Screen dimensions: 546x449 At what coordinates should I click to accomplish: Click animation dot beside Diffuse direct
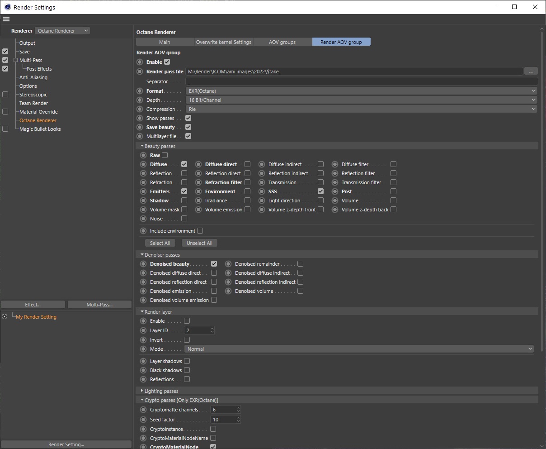click(198, 164)
